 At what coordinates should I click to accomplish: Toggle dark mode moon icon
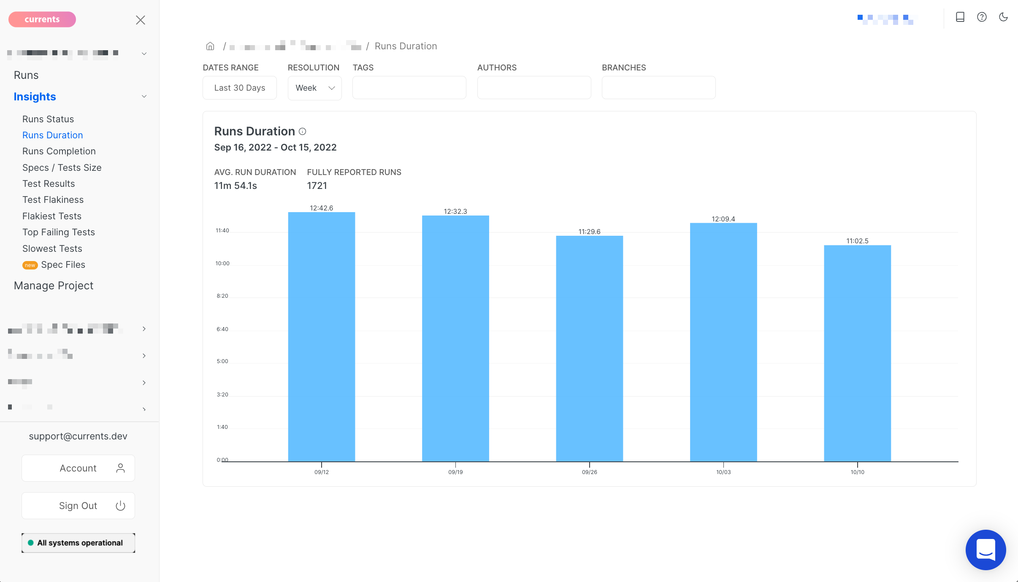pyautogui.click(x=1003, y=17)
